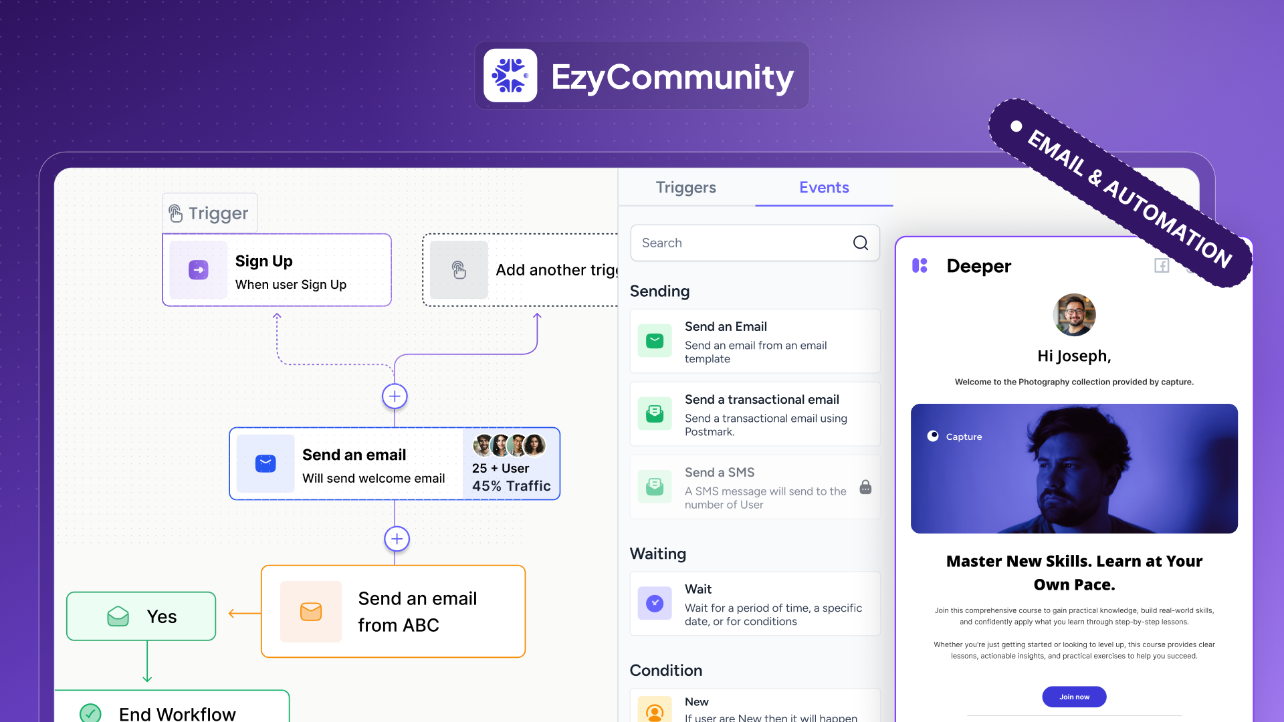Image resolution: width=1284 pixels, height=722 pixels.
Task: Click the Trigger label hand icon
Action: tap(175, 213)
